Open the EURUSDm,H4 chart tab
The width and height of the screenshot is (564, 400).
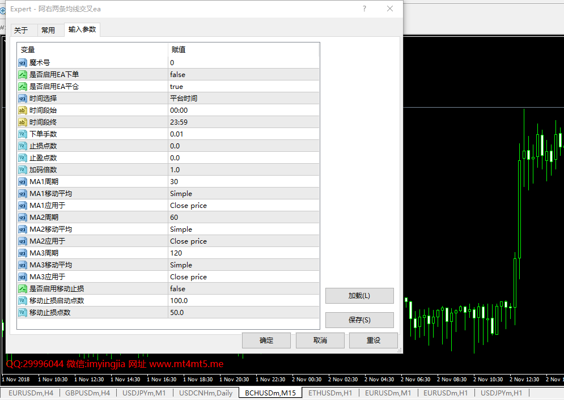[31, 393]
